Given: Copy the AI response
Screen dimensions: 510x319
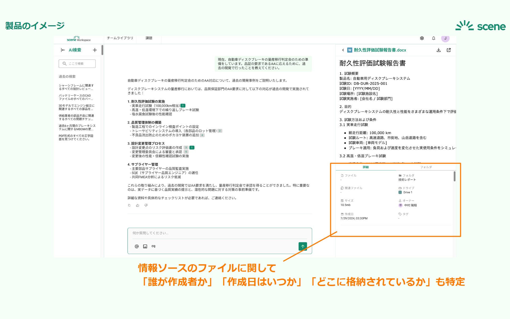Looking at the screenshot, I should pos(129,205).
